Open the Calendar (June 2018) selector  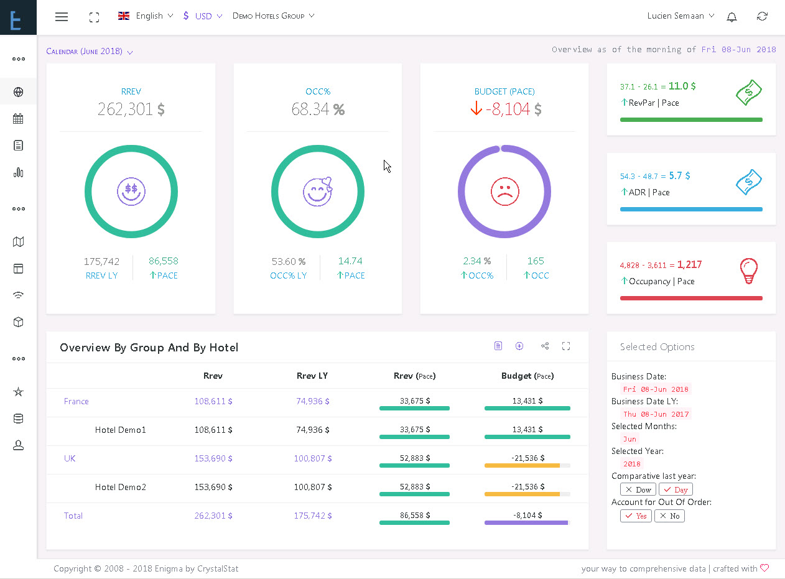[x=90, y=52]
